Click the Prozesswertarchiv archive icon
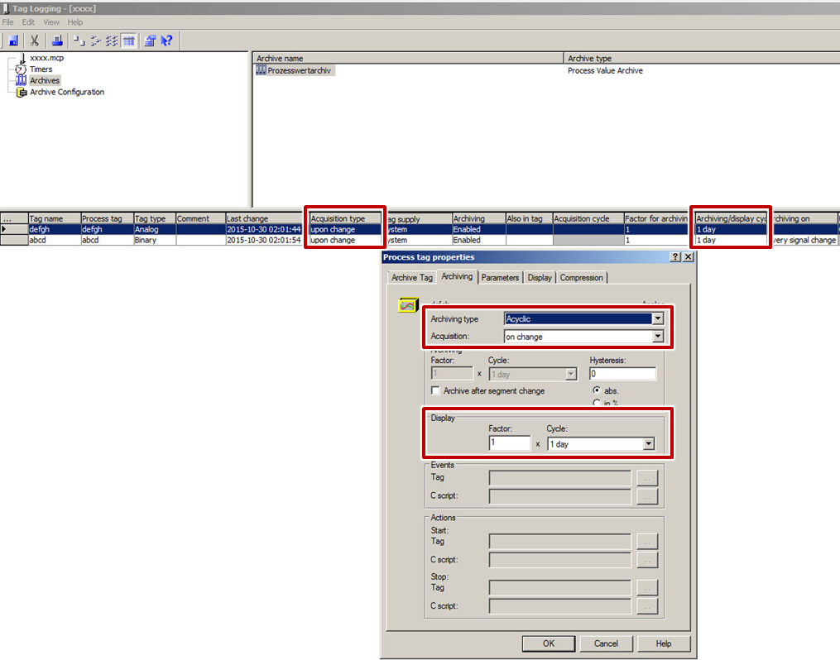The image size is (840, 660). point(261,70)
